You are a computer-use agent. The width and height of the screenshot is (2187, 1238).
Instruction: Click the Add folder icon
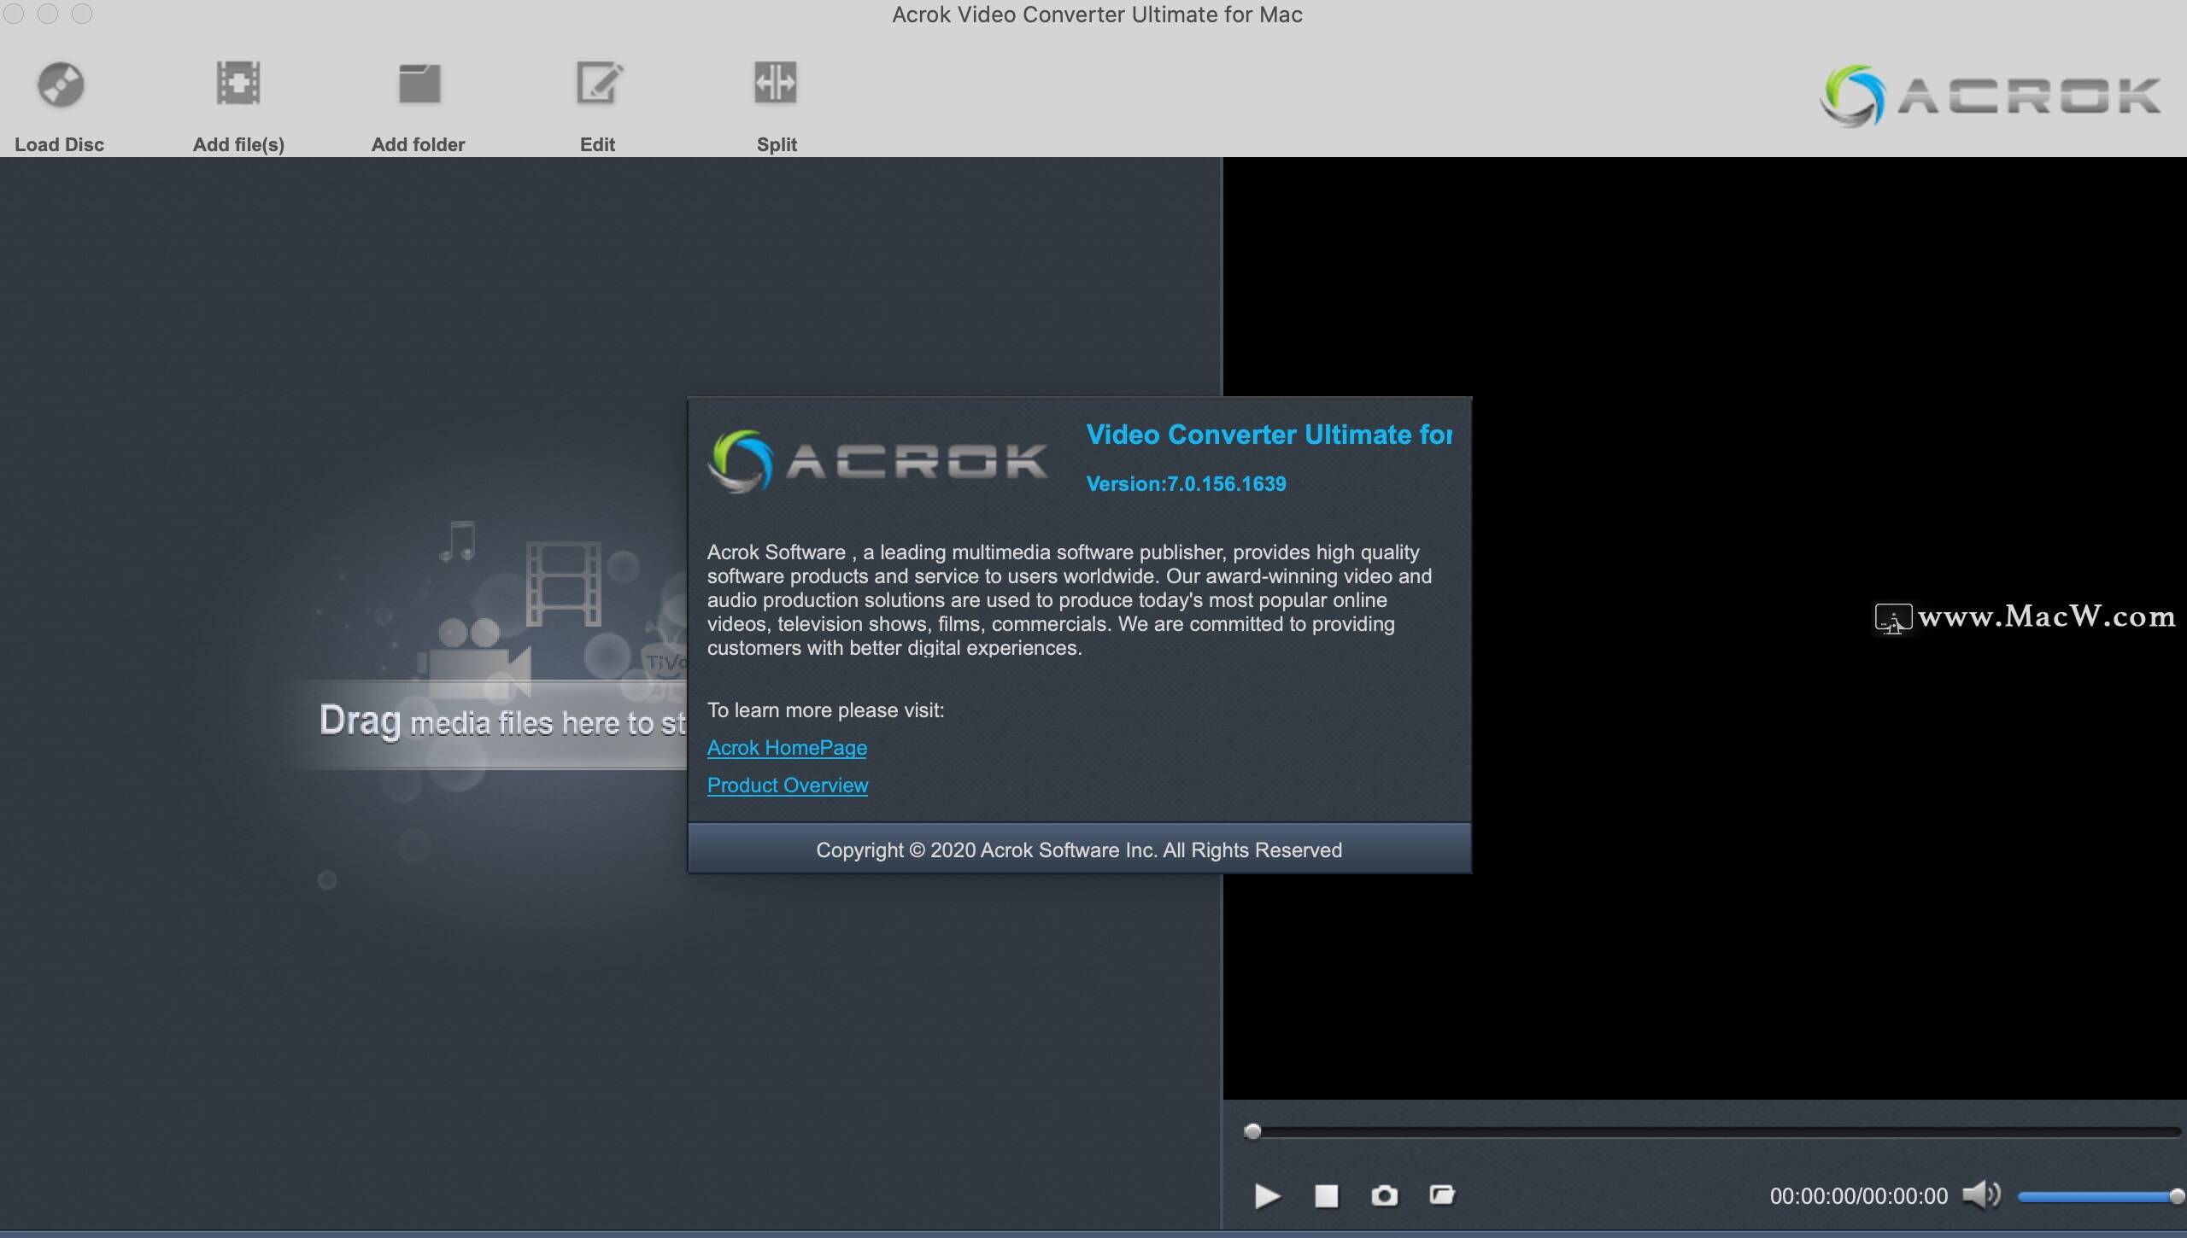click(x=419, y=84)
